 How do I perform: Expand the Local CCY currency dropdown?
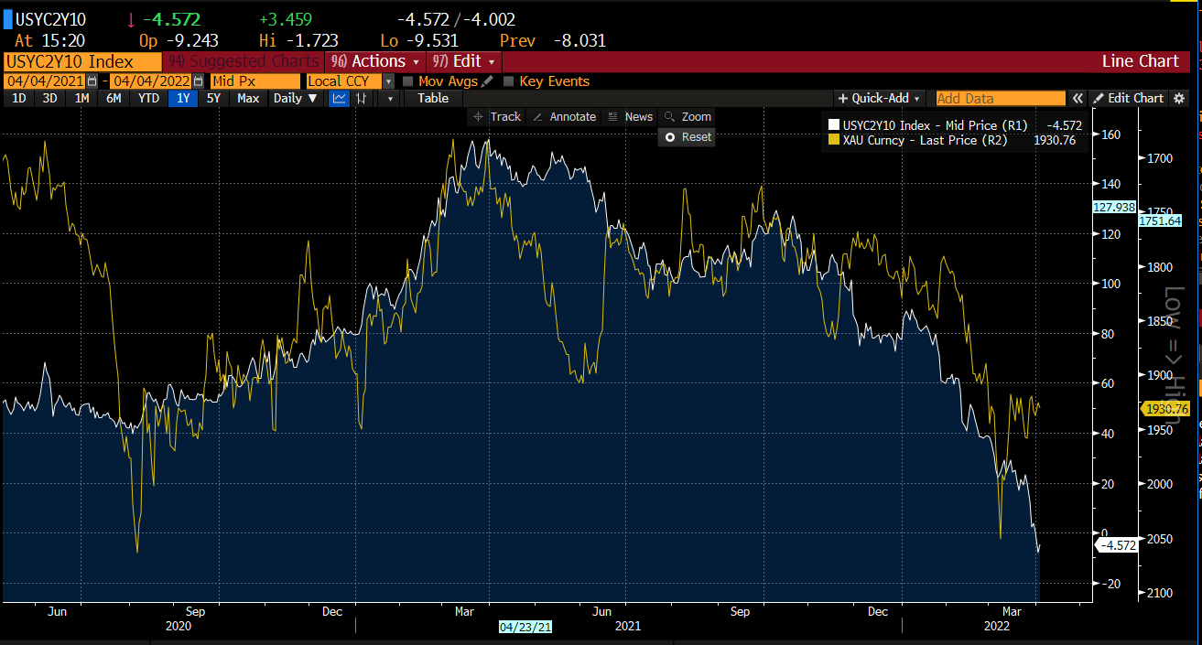388,81
